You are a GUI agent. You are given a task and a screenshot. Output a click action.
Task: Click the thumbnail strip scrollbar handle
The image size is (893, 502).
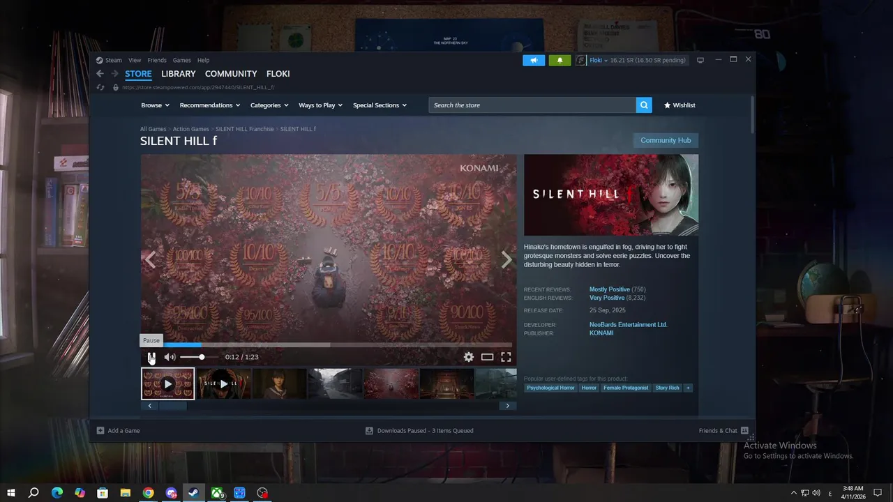point(172,406)
